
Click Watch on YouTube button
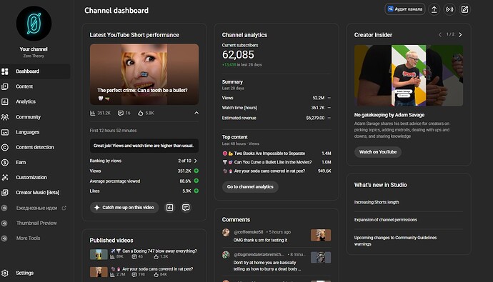point(378,152)
